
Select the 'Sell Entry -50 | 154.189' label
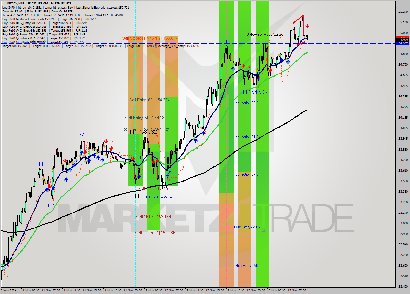click(x=146, y=118)
